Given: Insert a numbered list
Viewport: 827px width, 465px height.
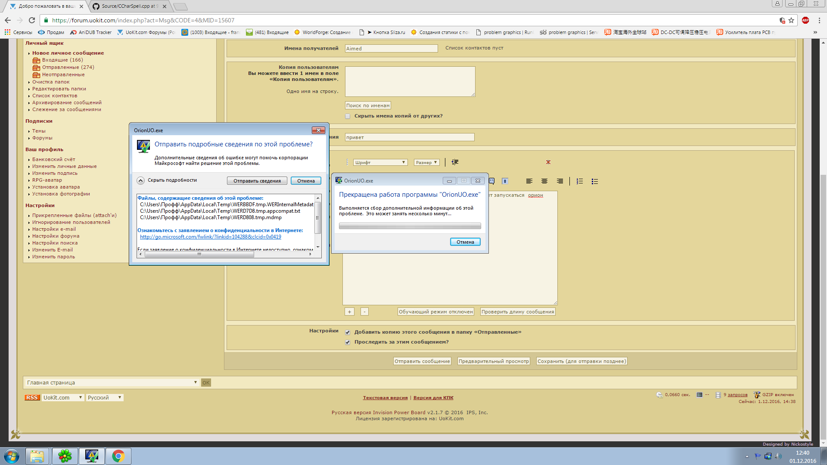Looking at the screenshot, I should (580, 181).
